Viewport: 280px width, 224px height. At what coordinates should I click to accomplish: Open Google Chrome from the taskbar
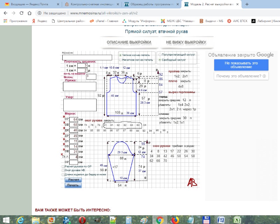click(x=160, y=220)
